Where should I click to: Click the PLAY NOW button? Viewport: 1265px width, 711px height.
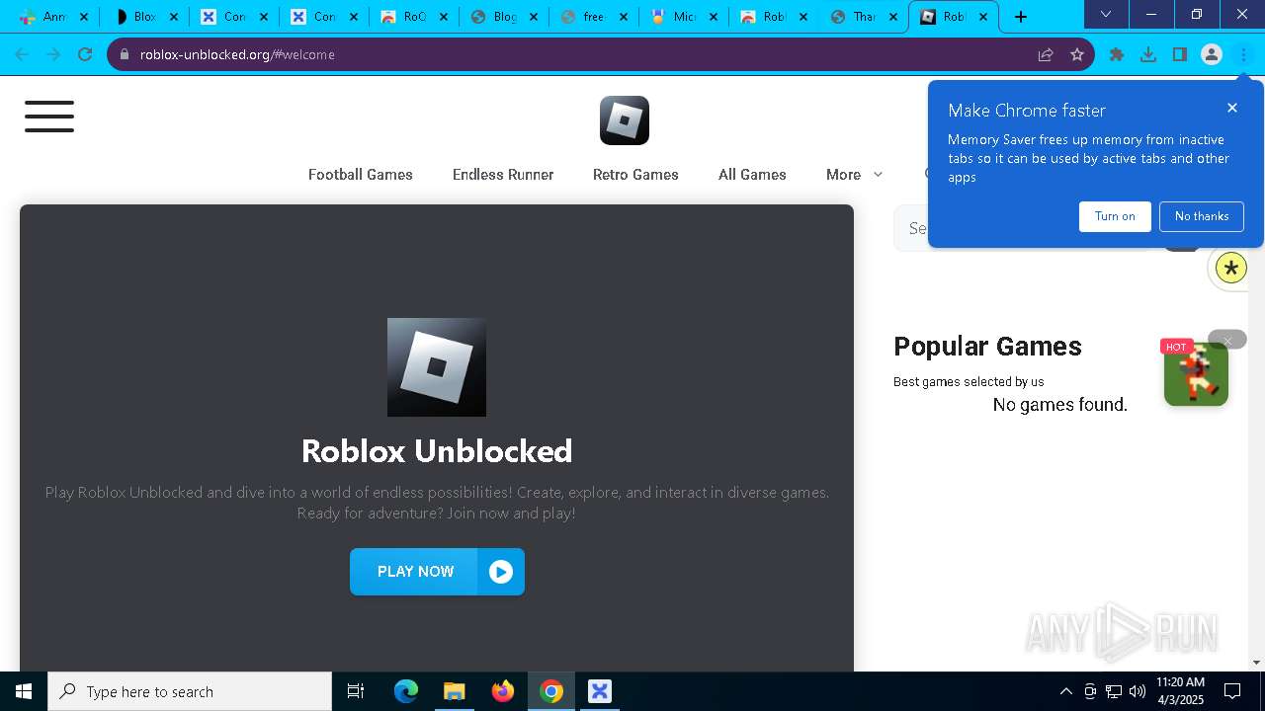pyautogui.click(x=437, y=572)
